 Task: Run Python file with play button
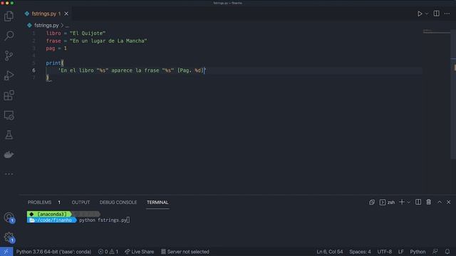click(x=420, y=14)
